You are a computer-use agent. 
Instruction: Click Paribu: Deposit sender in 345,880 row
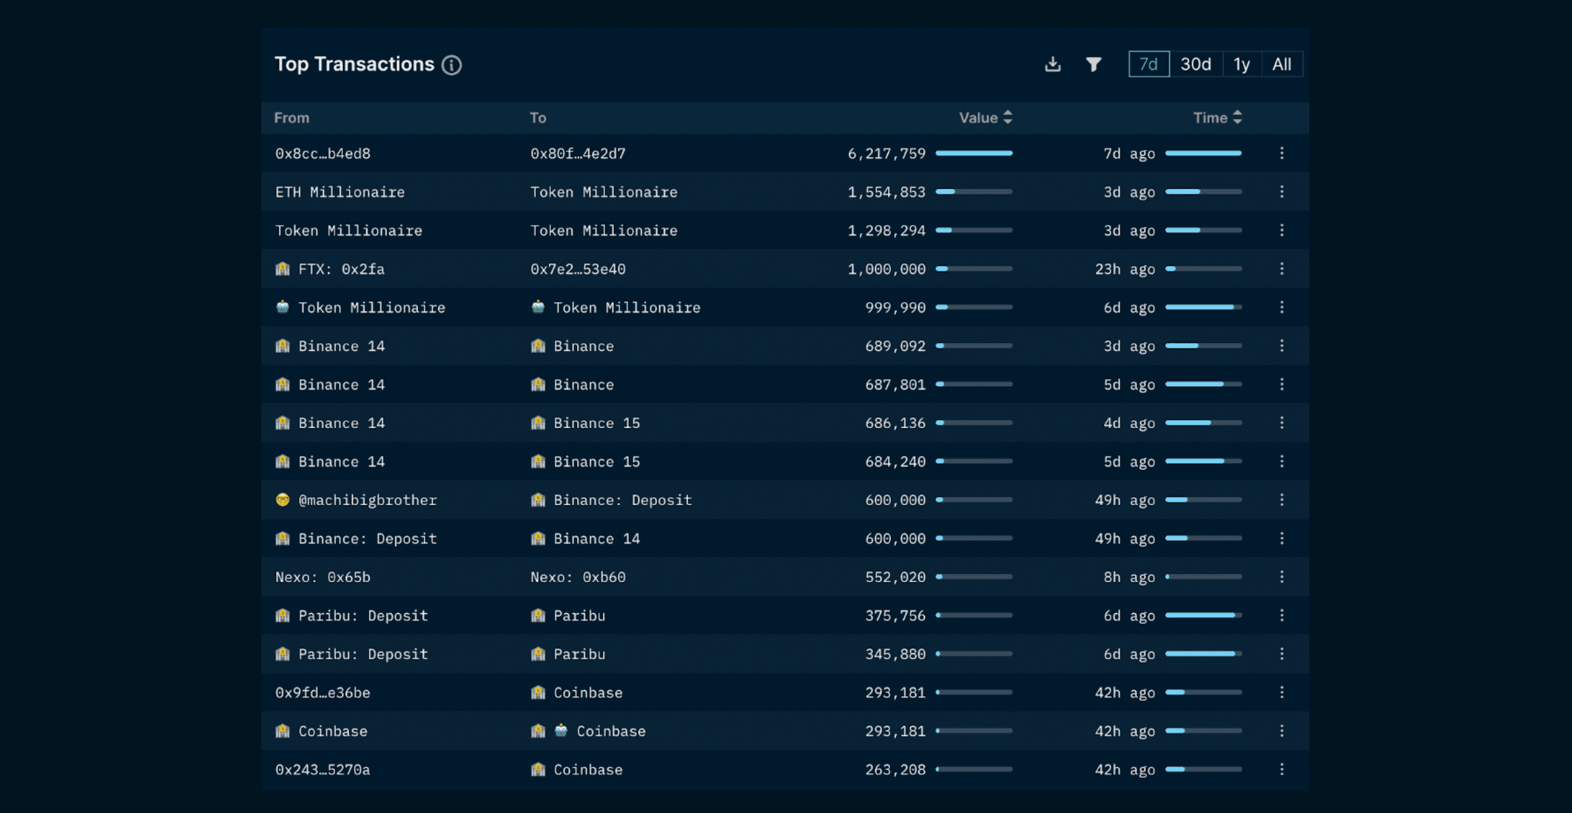pos(352,654)
